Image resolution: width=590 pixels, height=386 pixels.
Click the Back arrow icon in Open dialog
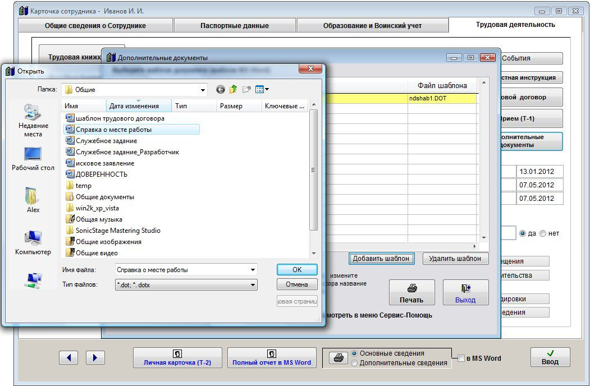tap(221, 90)
